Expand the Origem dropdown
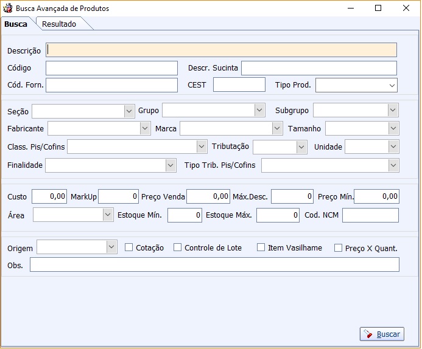This screenshot has height=349, width=422. [111, 247]
